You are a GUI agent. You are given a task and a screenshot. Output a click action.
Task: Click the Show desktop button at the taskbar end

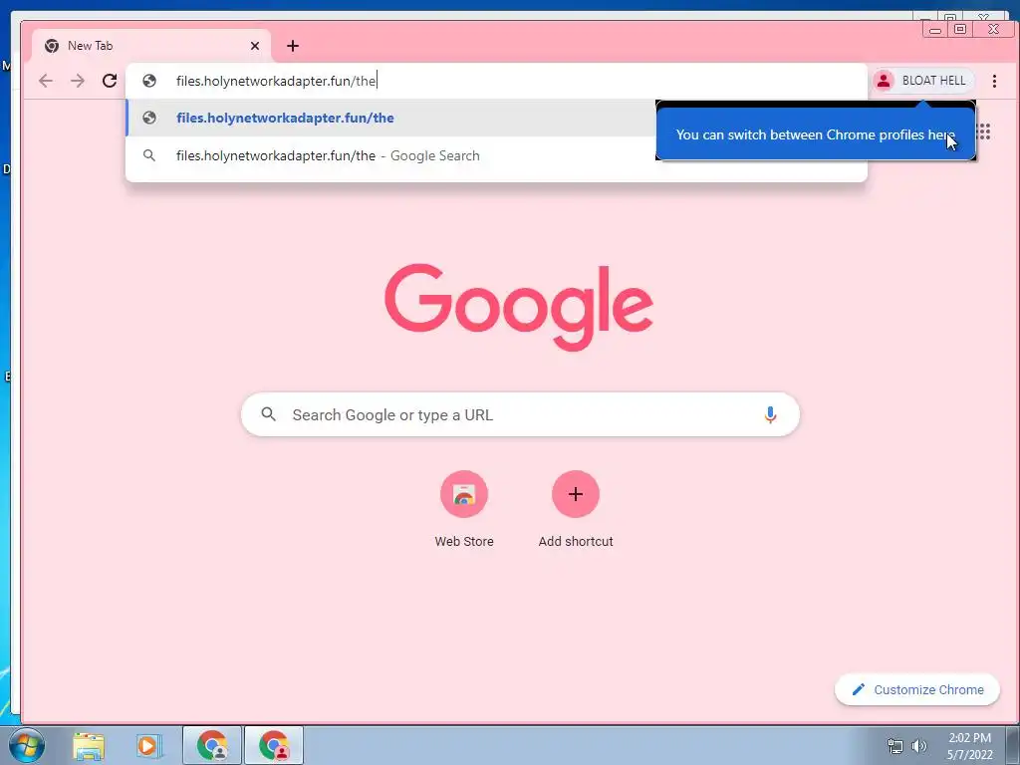pyautogui.click(x=1013, y=745)
